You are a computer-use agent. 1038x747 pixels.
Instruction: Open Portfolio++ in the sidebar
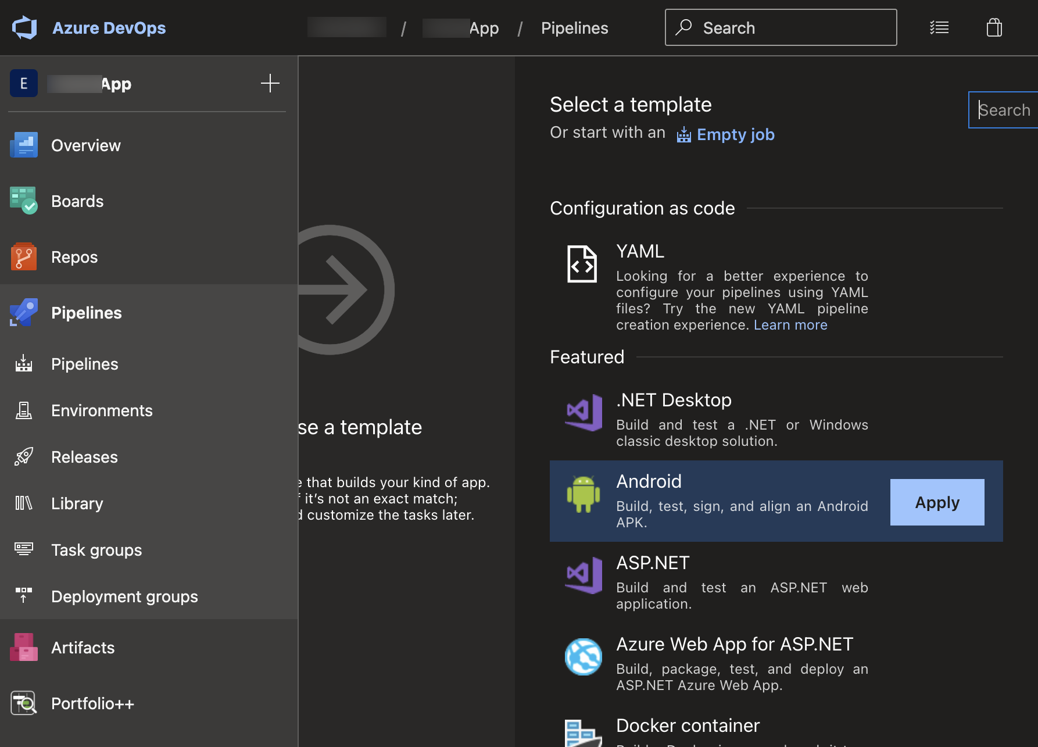pyautogui.click(x=92, y=703)
